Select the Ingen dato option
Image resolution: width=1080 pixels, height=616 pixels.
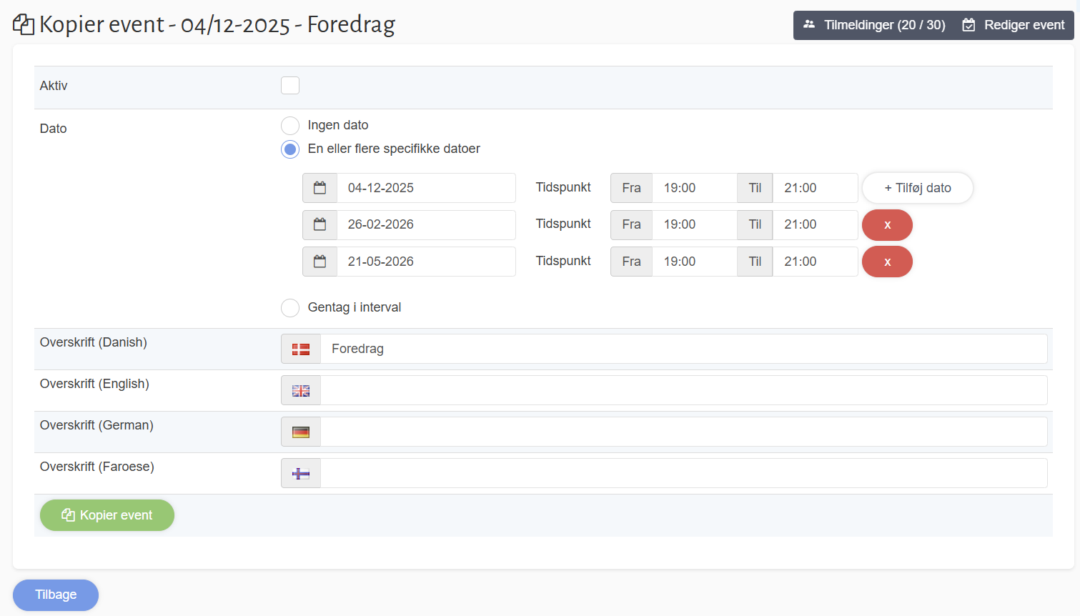pos(290,126)
